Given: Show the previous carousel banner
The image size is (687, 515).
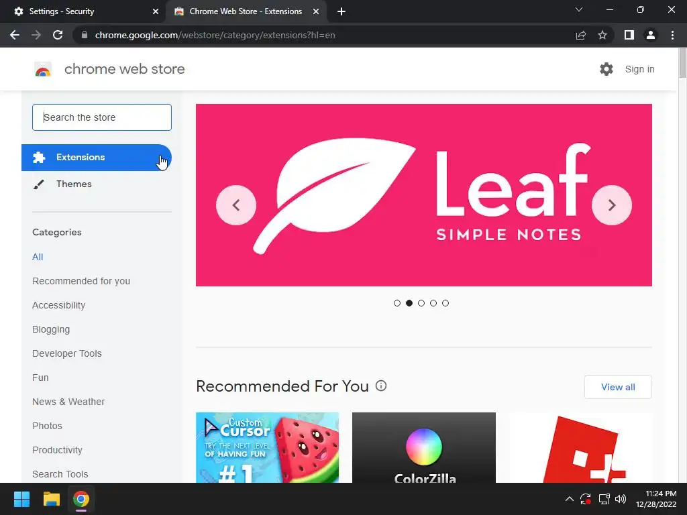Looking at the screenshot, I should click(236, 205).
